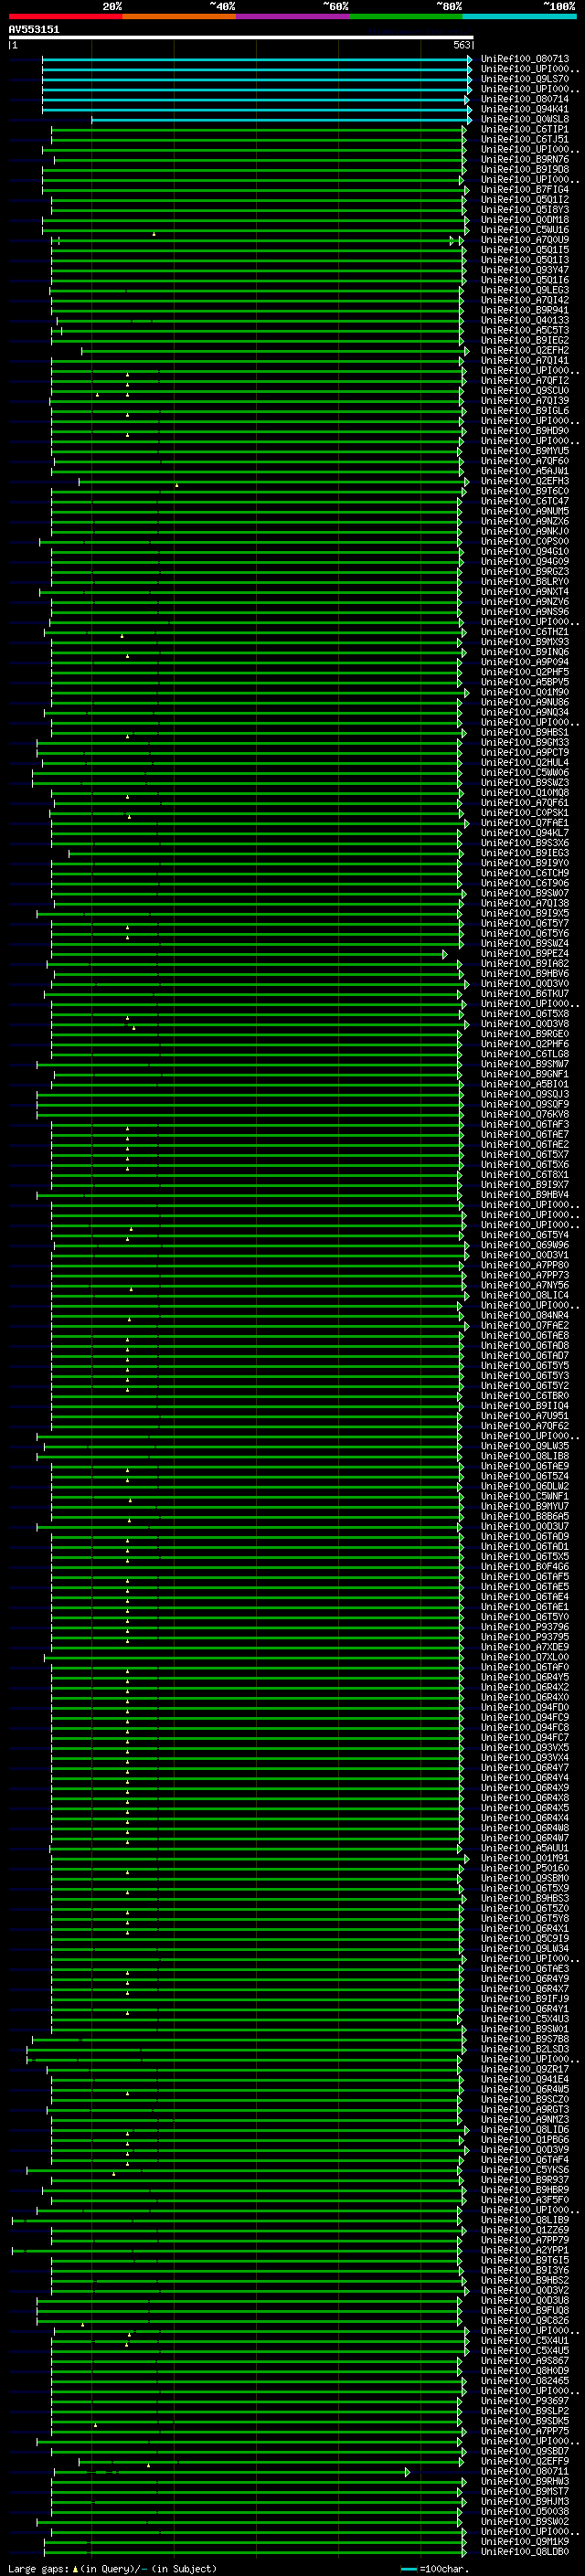Select the UniRef100_Q9LW35 label
The image size is (585, 2576).
coord(525,1446)
